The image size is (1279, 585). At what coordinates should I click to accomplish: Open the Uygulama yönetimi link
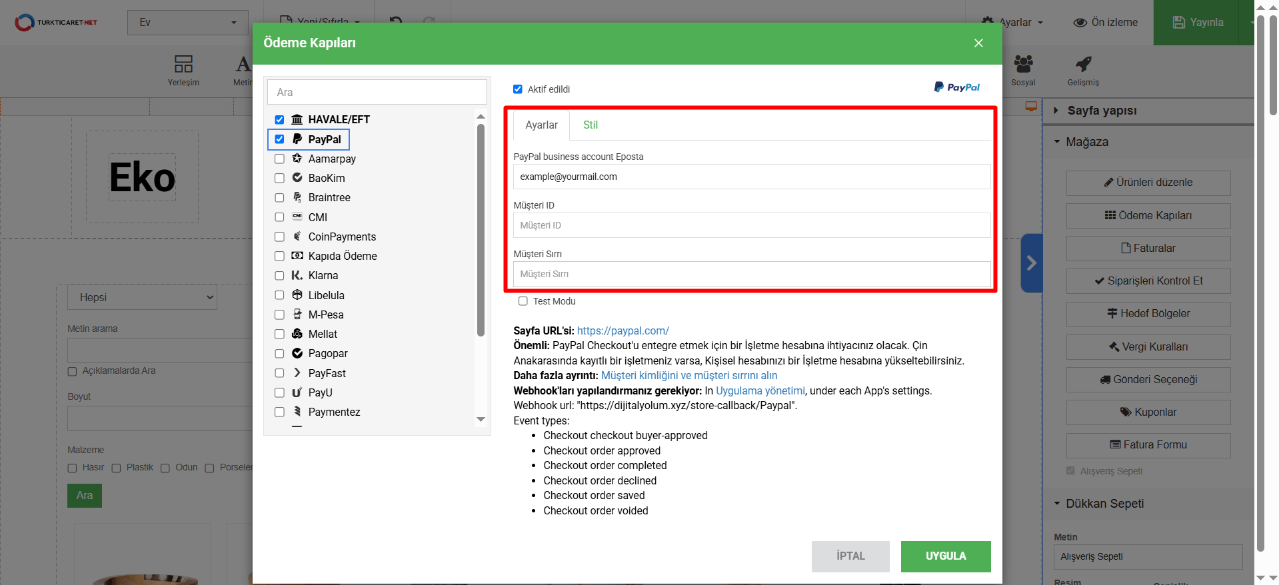point(760,390)
